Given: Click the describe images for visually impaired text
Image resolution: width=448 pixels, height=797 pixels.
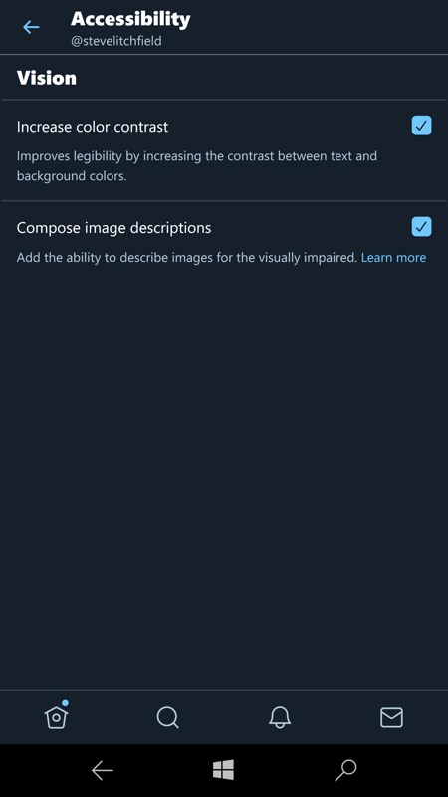Looking at the screenshot, I should click(187, 258).
